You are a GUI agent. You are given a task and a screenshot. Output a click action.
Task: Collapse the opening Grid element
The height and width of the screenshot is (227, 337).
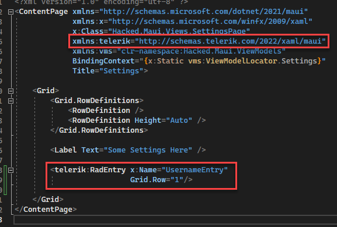[x=11, y=91]
